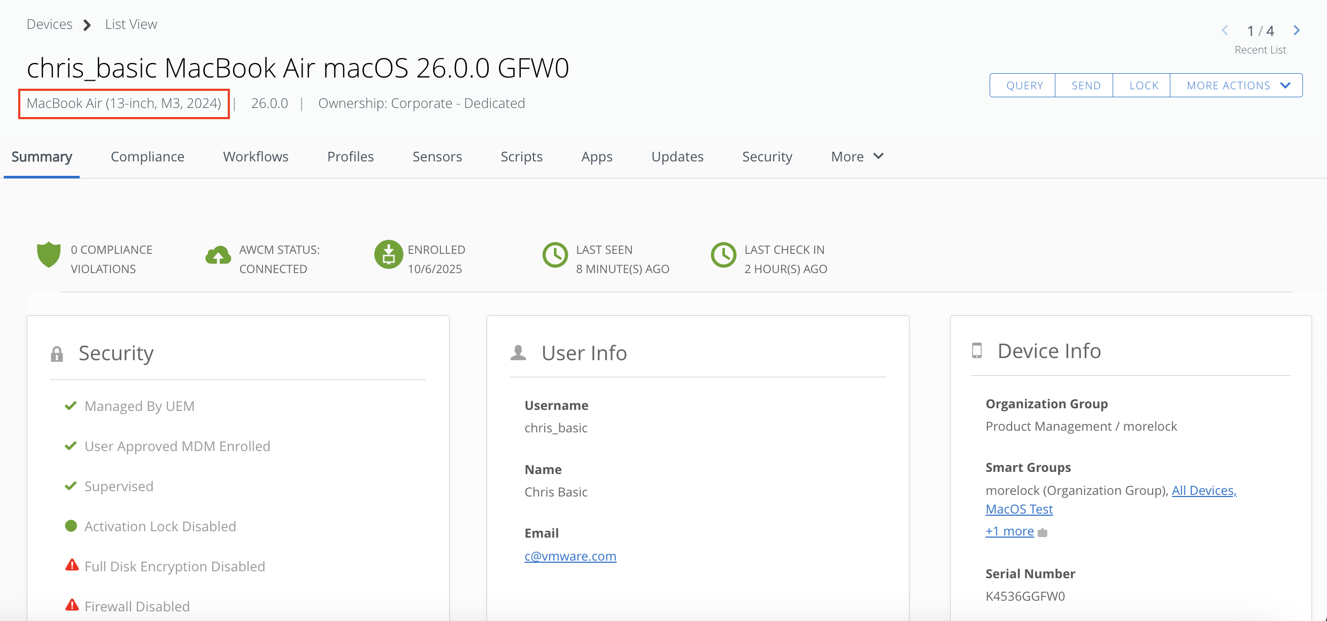Click the Firewall Disabled warning icon
This screenshot has height=621, width=1327.
tap(72, 606)
